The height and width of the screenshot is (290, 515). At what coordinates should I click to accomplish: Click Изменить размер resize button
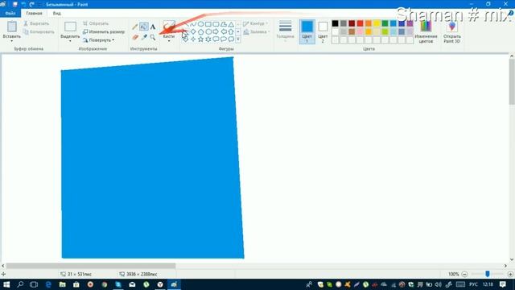[104, 32]
